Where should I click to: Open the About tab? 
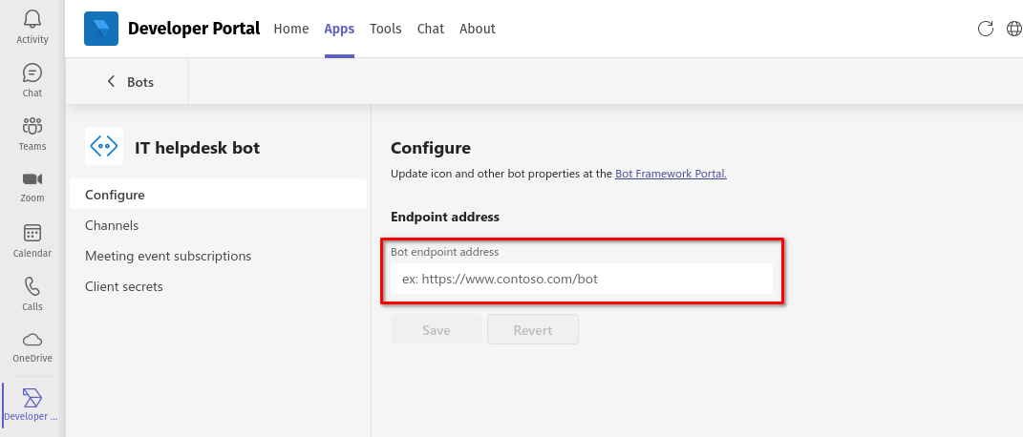click(x=478, y=29)
